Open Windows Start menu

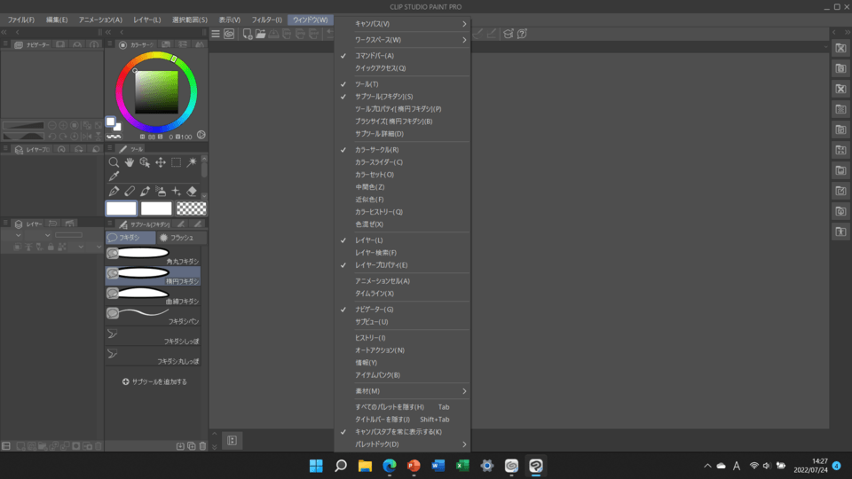pos(316,466)
